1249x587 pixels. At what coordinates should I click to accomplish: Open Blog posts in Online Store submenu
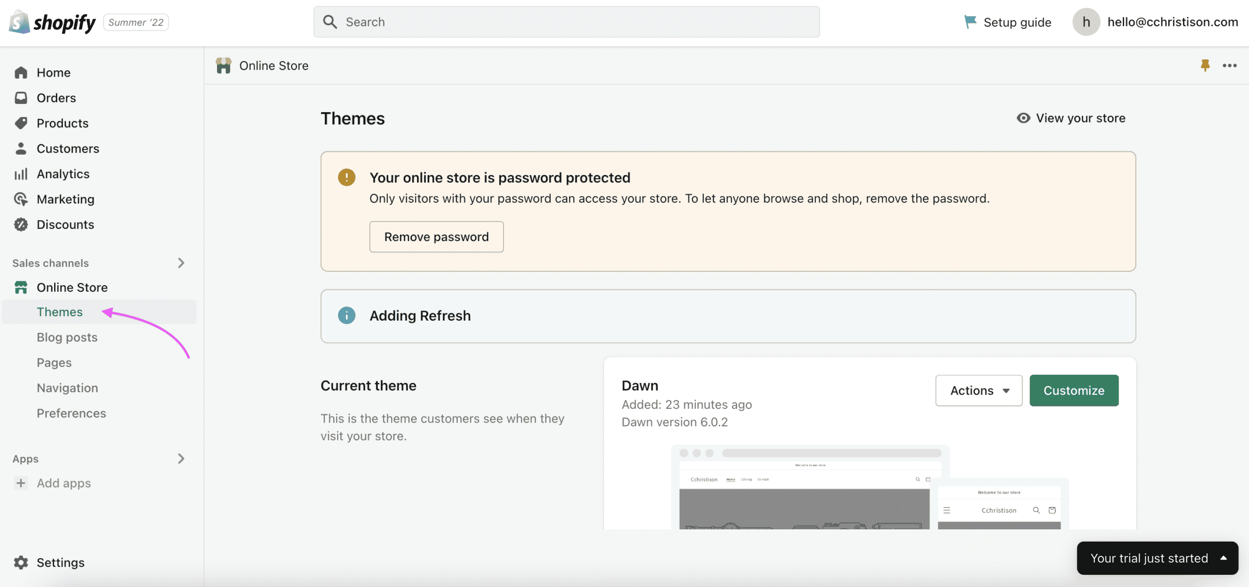tap(67, 337)
